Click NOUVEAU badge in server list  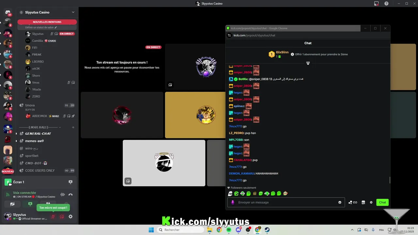[x=8, y=171]
